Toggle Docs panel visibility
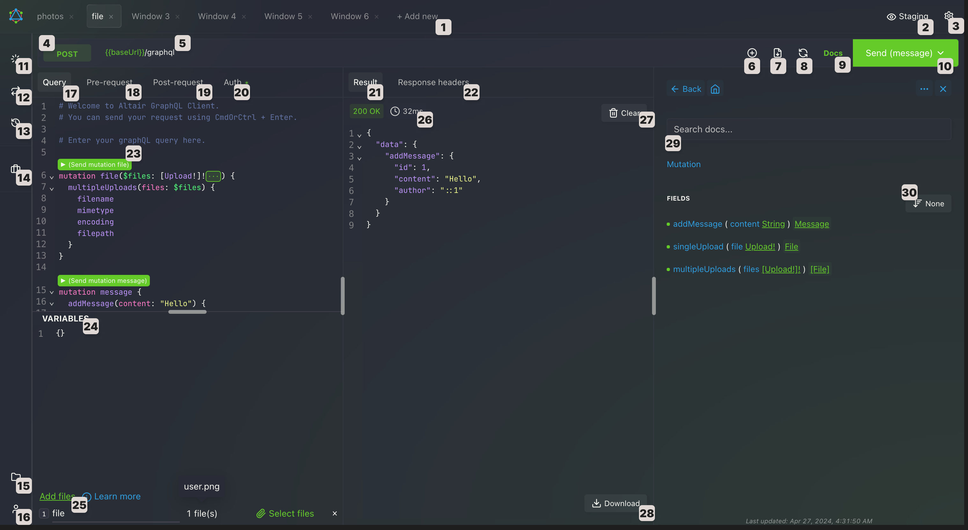968x530 pixels. [x=832, y=53]
